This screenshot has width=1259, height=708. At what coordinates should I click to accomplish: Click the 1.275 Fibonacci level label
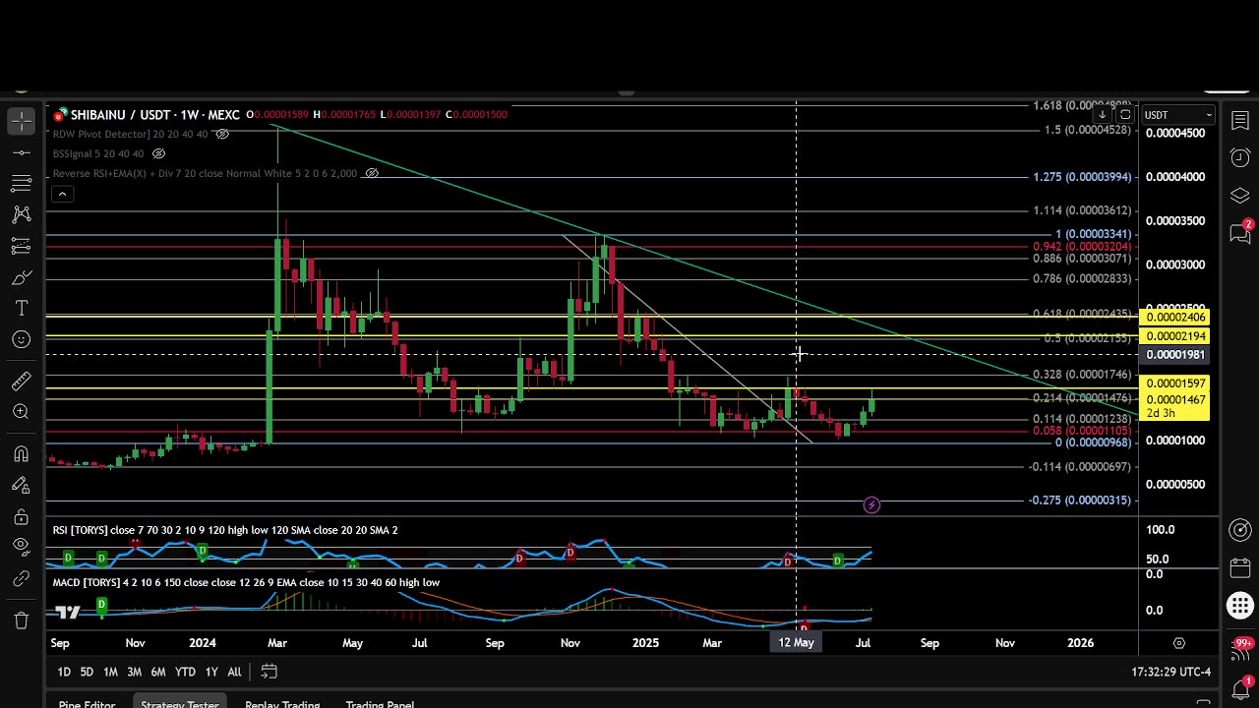tap(1082, 177)
